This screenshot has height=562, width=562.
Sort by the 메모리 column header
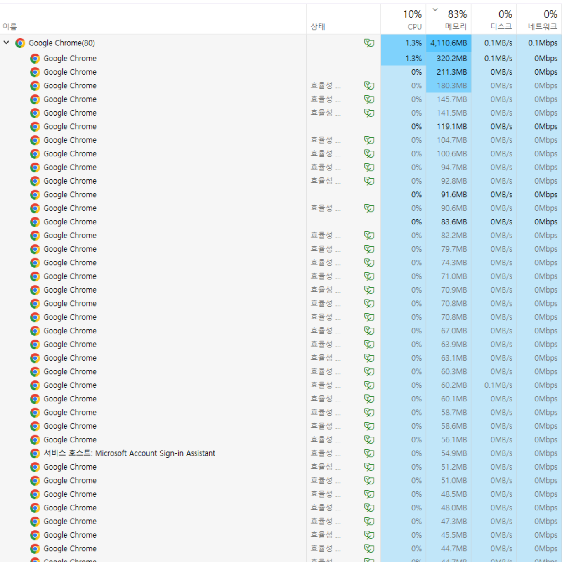[456, 27]
